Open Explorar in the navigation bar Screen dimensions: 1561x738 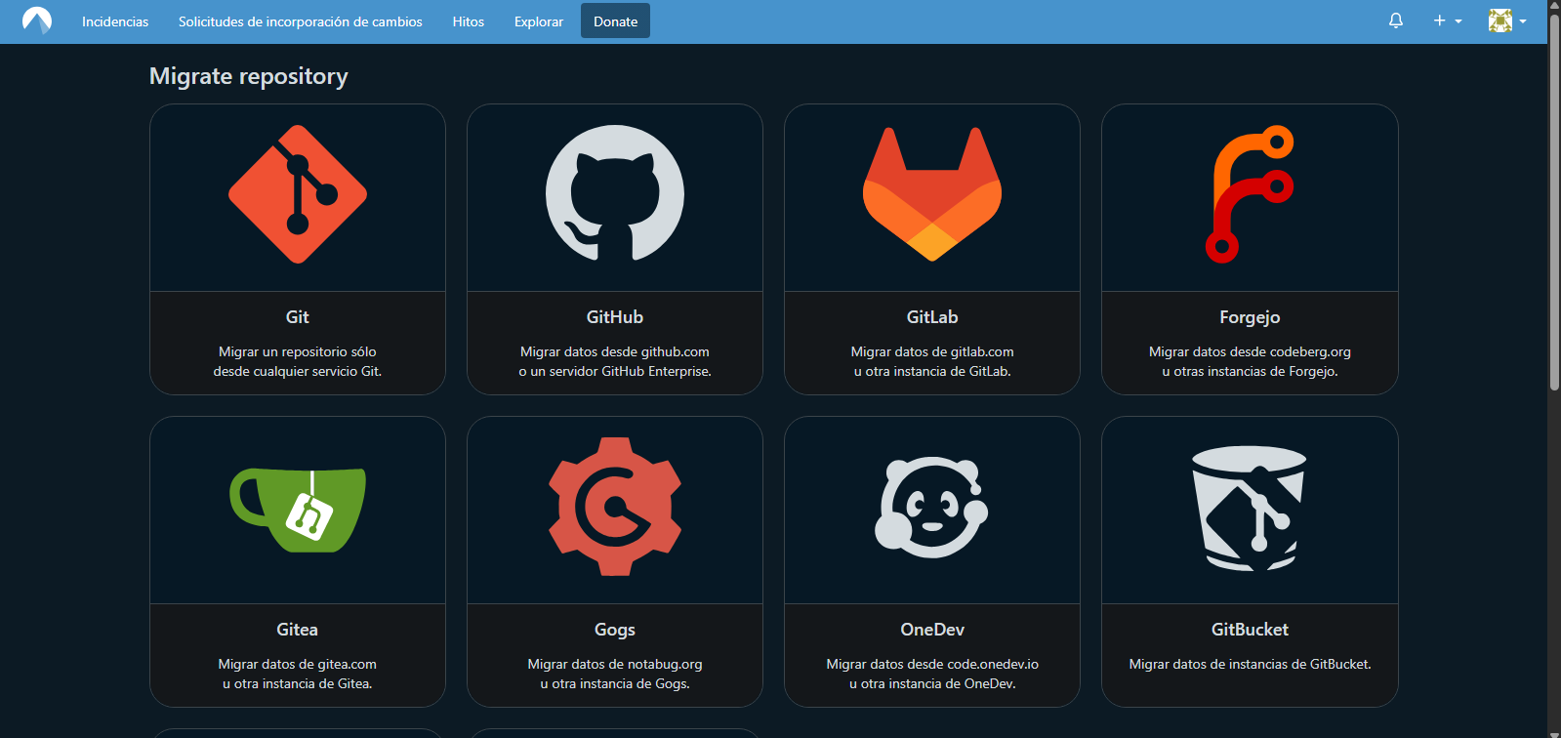coord(539,21)
